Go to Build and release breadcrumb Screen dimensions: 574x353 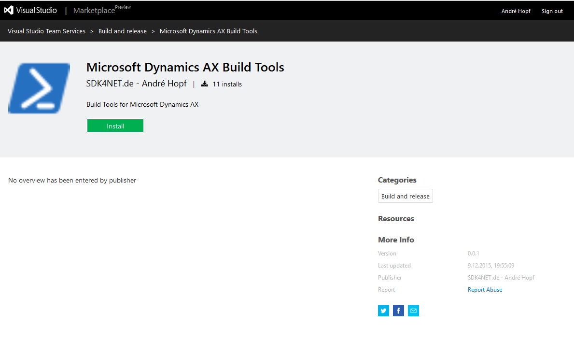(123, 31)
